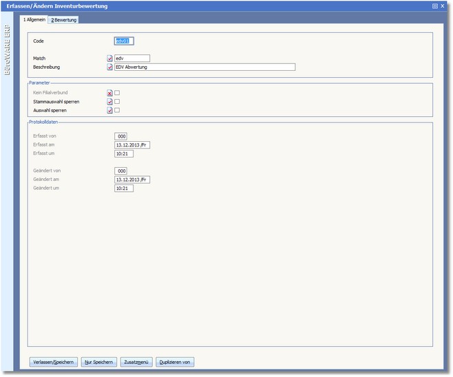Viewport: 453px width, 377px height.
Task: Open the 2 Bewertung tab
Action: (64, 20)
